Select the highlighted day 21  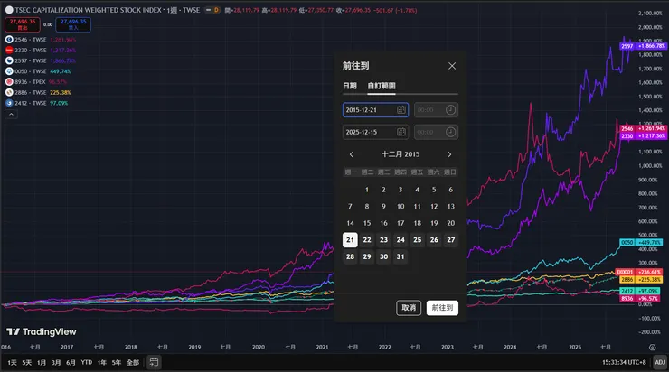(x=350, y=240)
